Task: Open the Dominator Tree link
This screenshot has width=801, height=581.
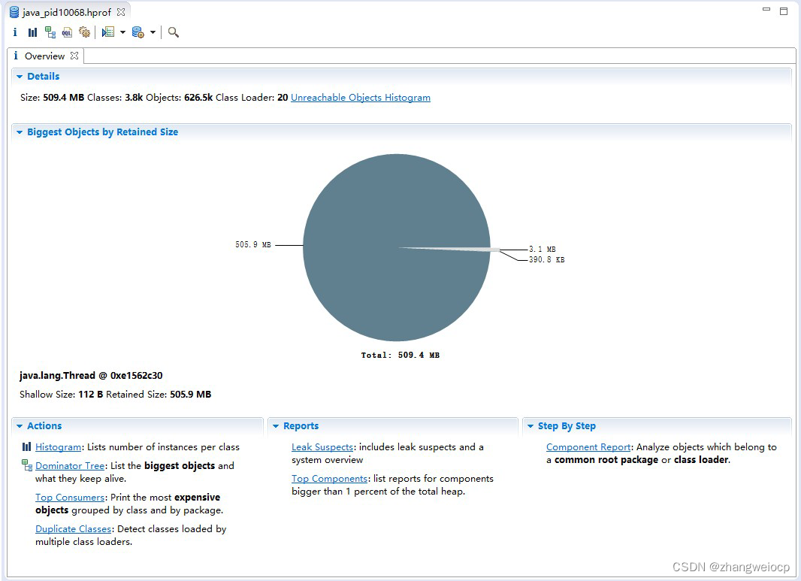Action: 70,465
